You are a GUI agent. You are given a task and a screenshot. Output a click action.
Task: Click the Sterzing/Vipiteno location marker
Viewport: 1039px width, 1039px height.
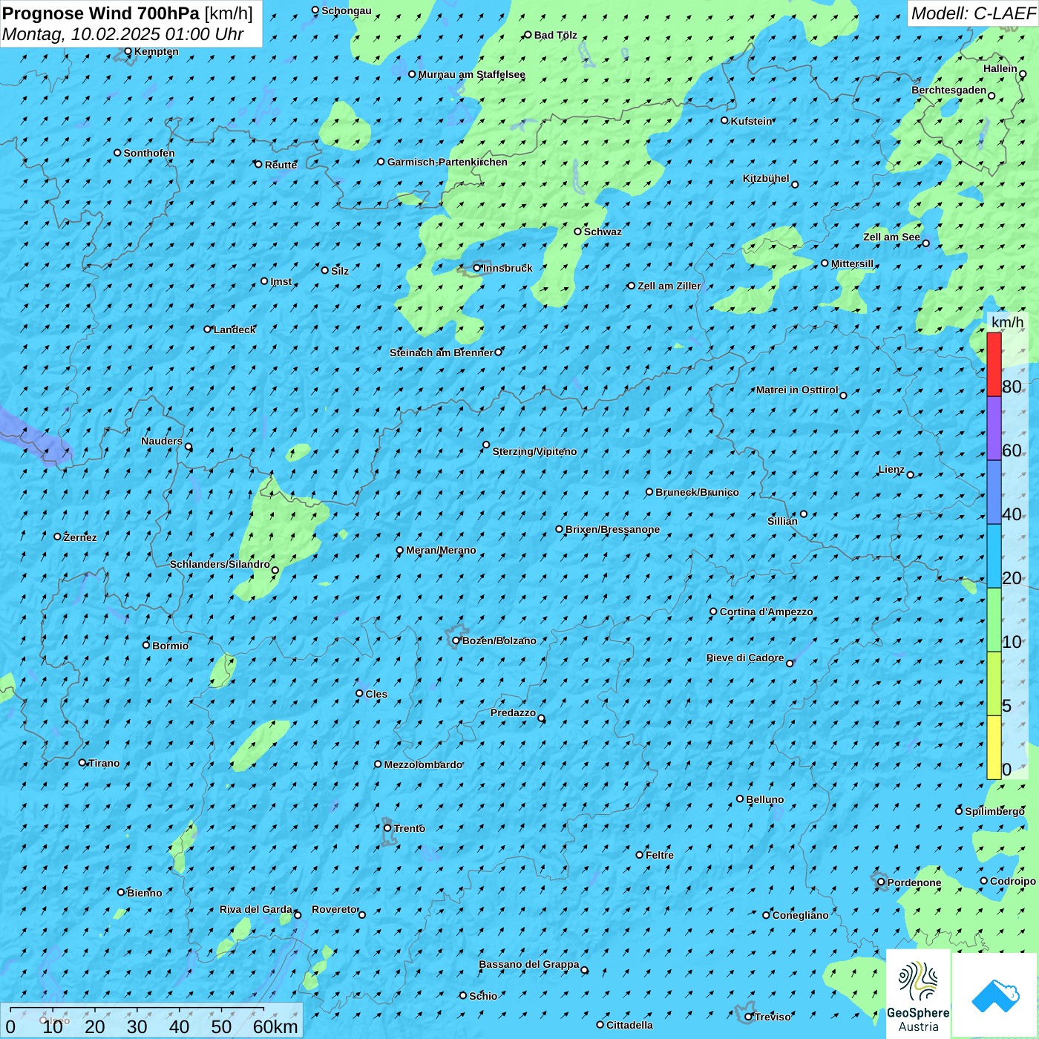(x=486, y=445)
